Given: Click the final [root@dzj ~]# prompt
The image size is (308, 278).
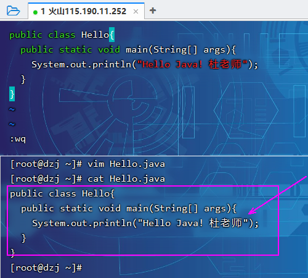Looking at the screenshot, I should click(46, 268).
